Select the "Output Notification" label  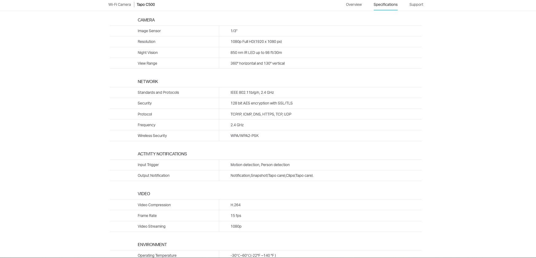pyautogui.click(x=153, y=176)
